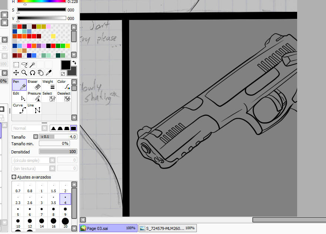326x234 pixels.
Task: Choose the Weight tool
Action: point(49,85)
